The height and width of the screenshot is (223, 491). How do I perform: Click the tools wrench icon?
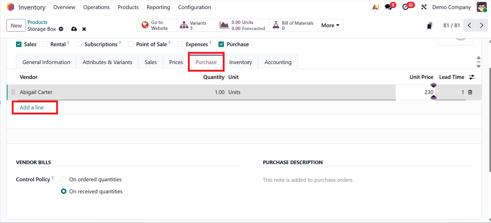pos(424,7)
